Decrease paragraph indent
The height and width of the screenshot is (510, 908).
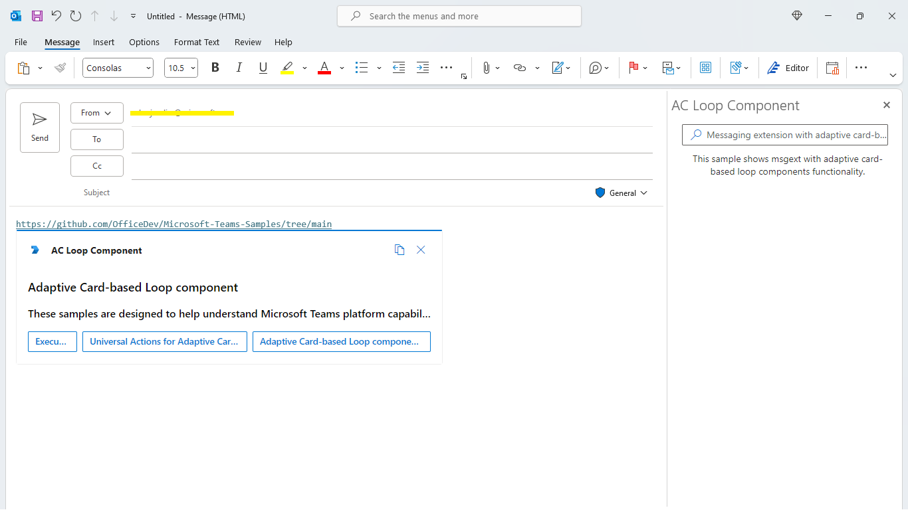point(399,68)
